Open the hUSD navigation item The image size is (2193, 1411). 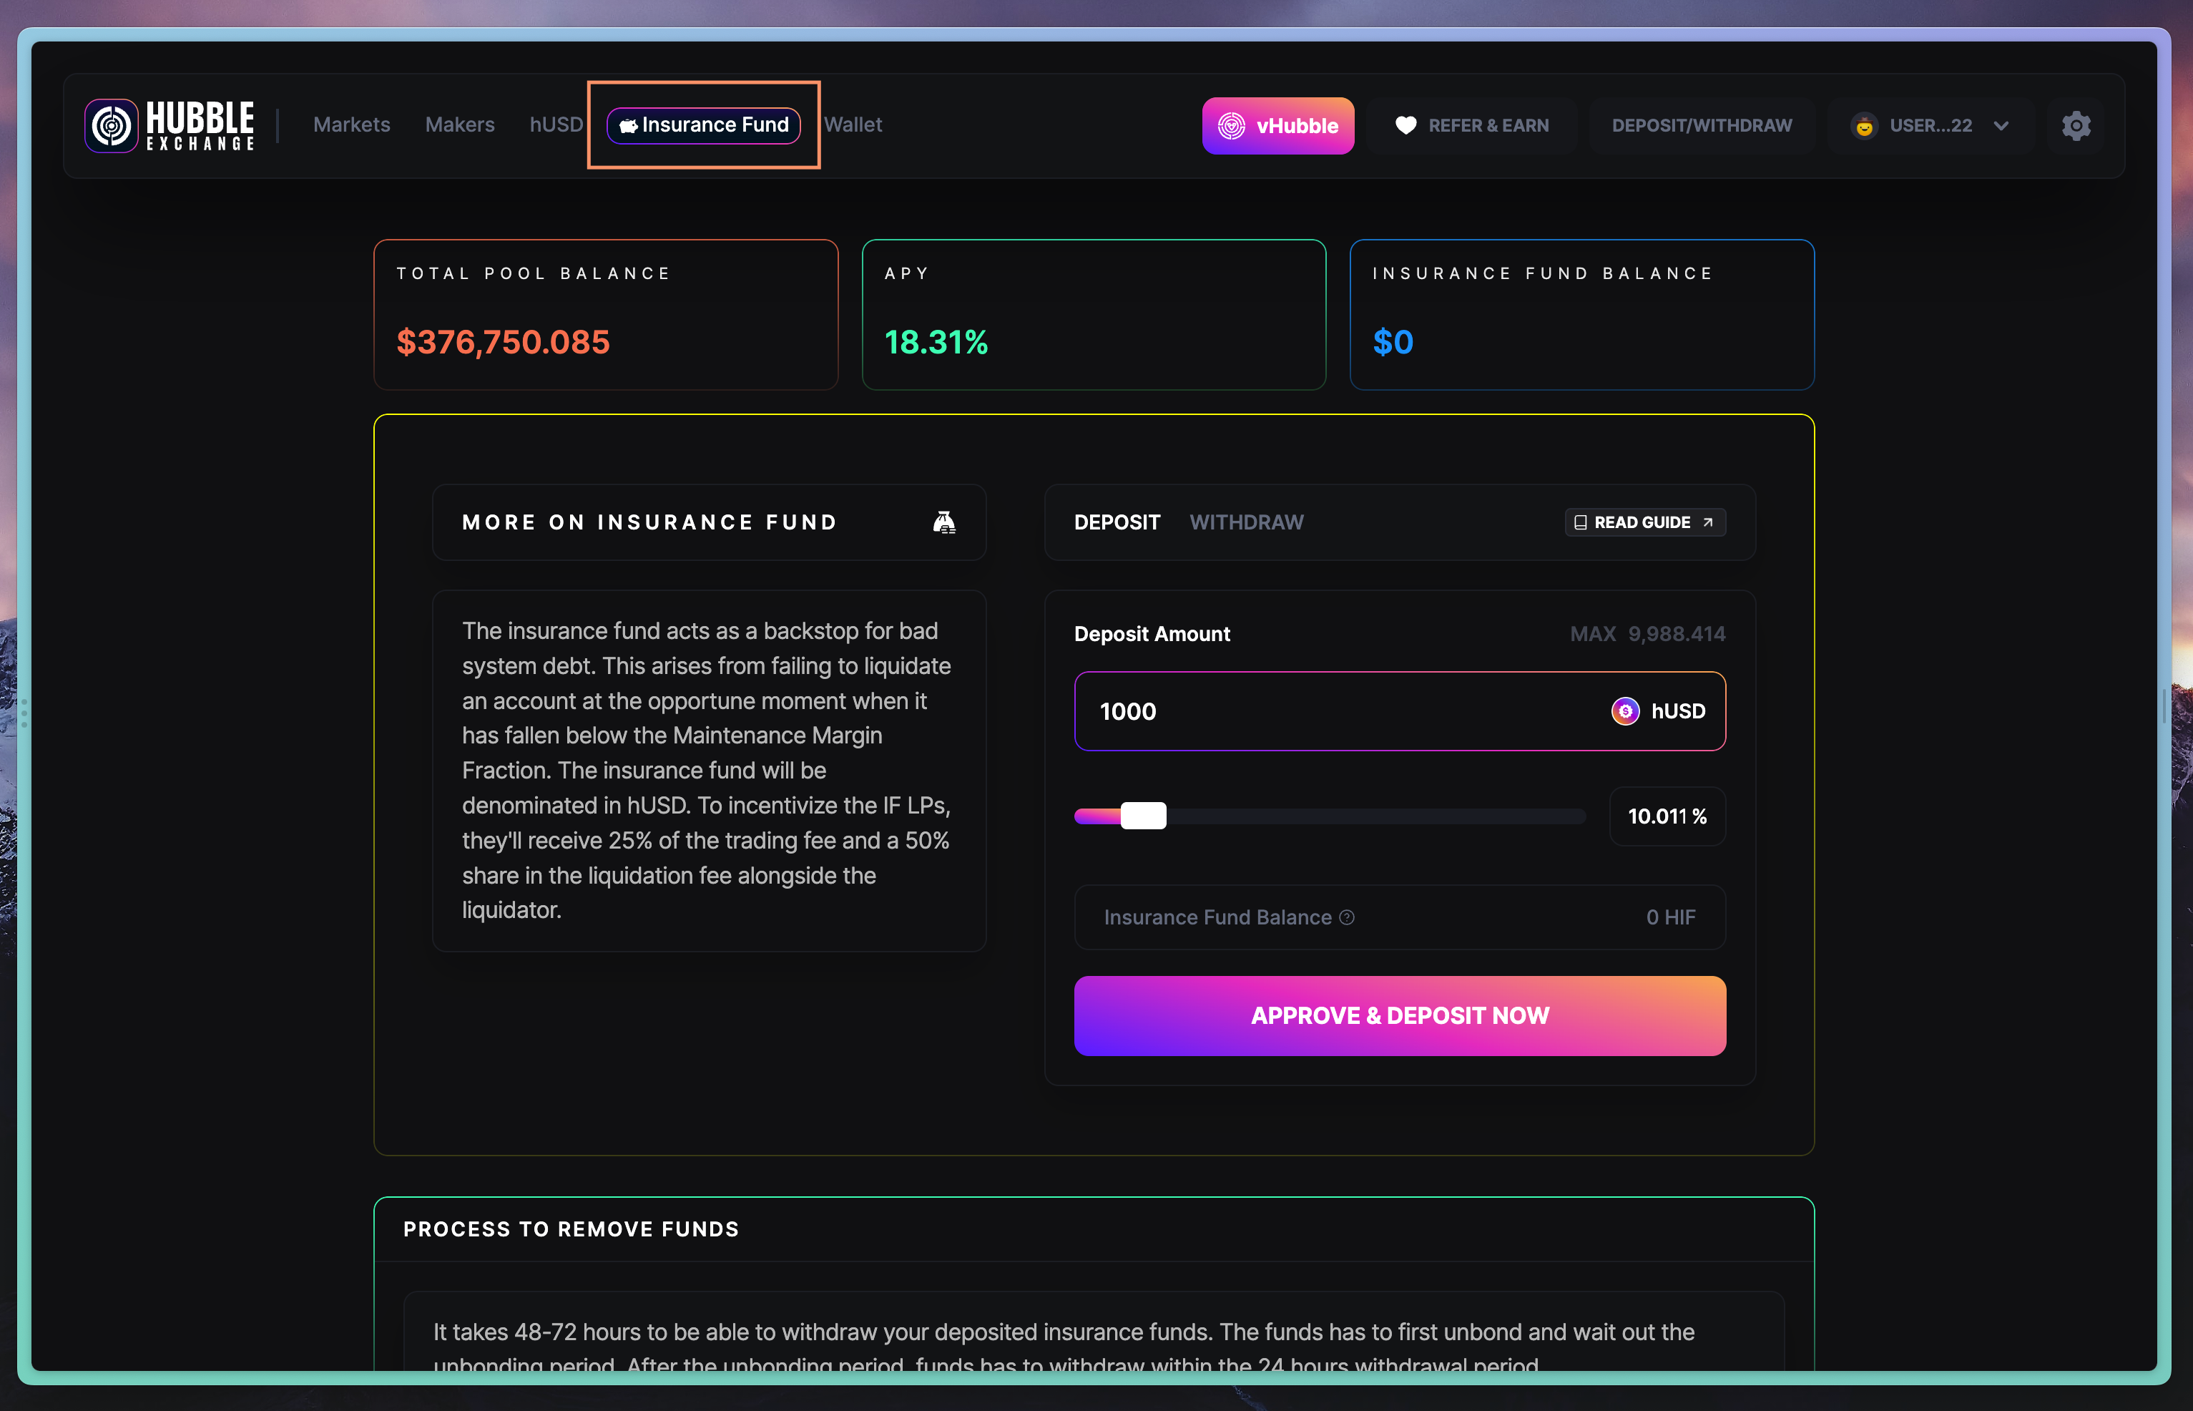click(x=556, y=125)
